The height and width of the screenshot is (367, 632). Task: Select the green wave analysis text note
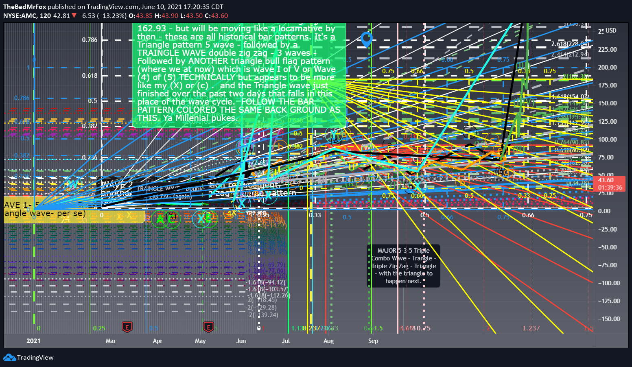click(x=239, y=75)
